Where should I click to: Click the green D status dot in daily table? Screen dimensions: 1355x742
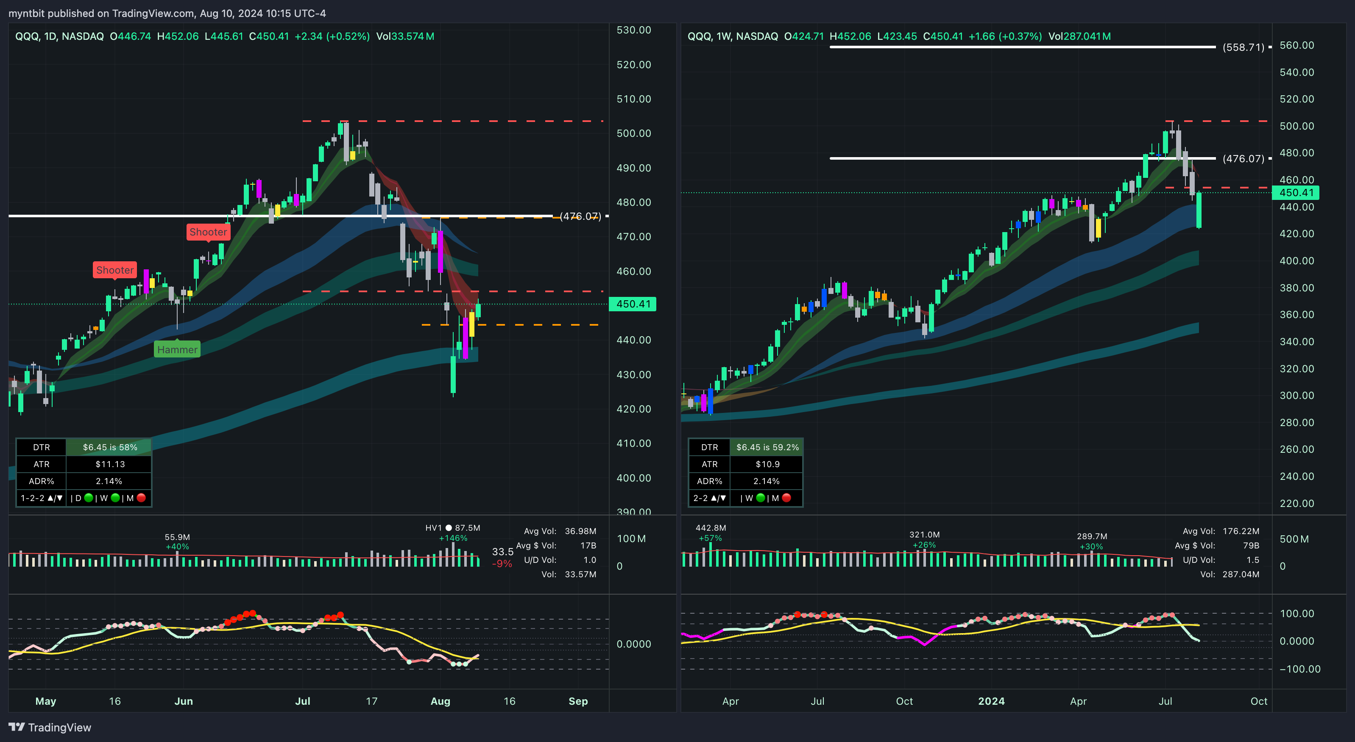[x=88, y=498]
